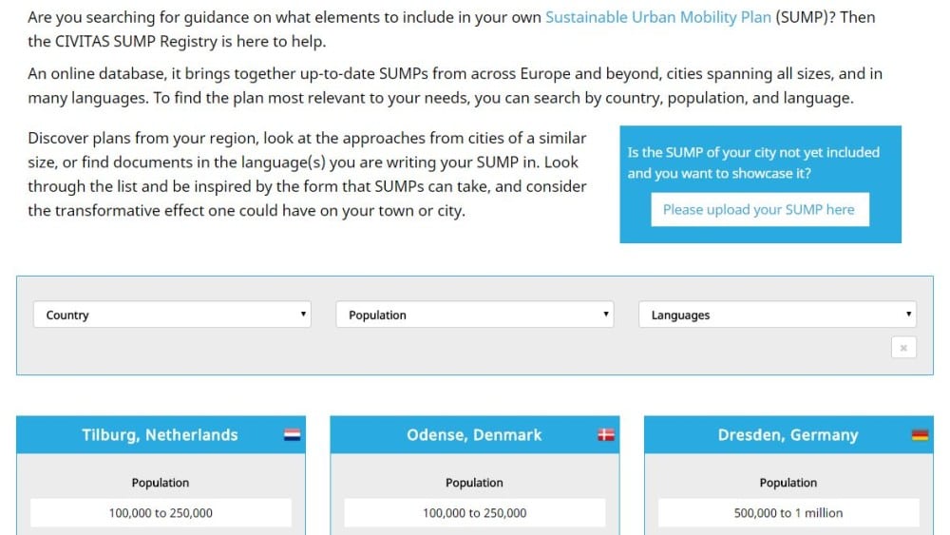
Task: Open the Dresden, Germany card header
Action: click(x=788, y=435)
